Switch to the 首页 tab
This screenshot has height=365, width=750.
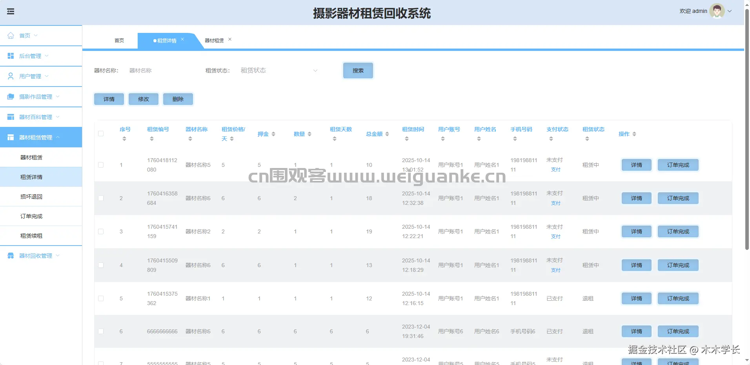(119, 41)
